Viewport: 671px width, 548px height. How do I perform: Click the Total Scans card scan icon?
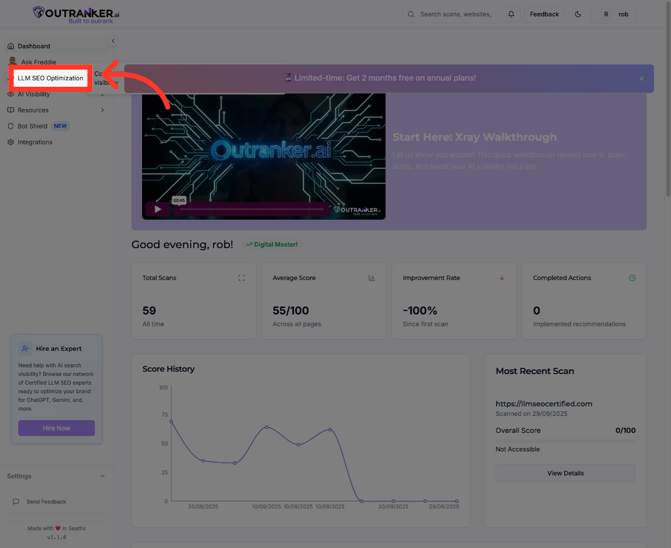coord(241,278)
